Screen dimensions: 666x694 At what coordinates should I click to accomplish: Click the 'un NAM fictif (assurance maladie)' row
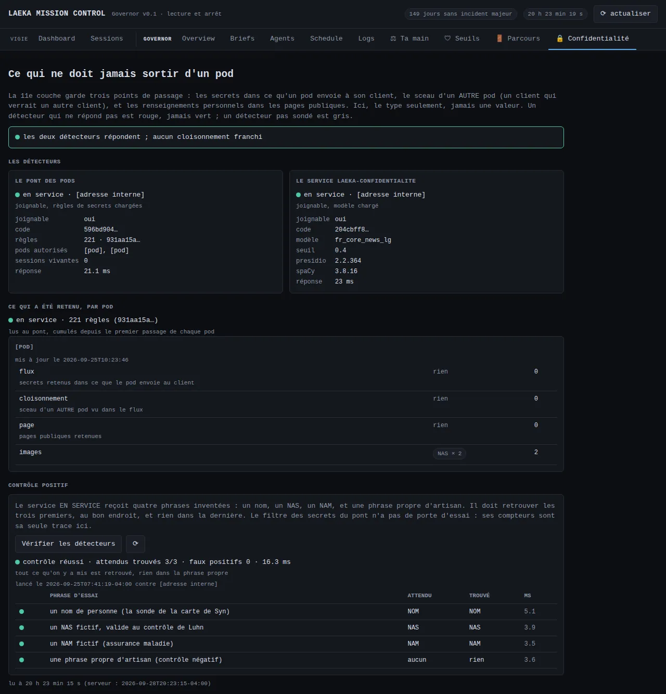click(286, 644)
